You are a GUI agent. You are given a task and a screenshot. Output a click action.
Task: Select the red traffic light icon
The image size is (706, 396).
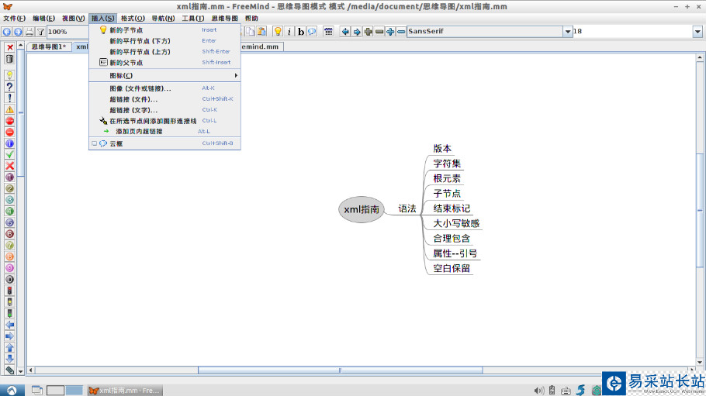9,291
